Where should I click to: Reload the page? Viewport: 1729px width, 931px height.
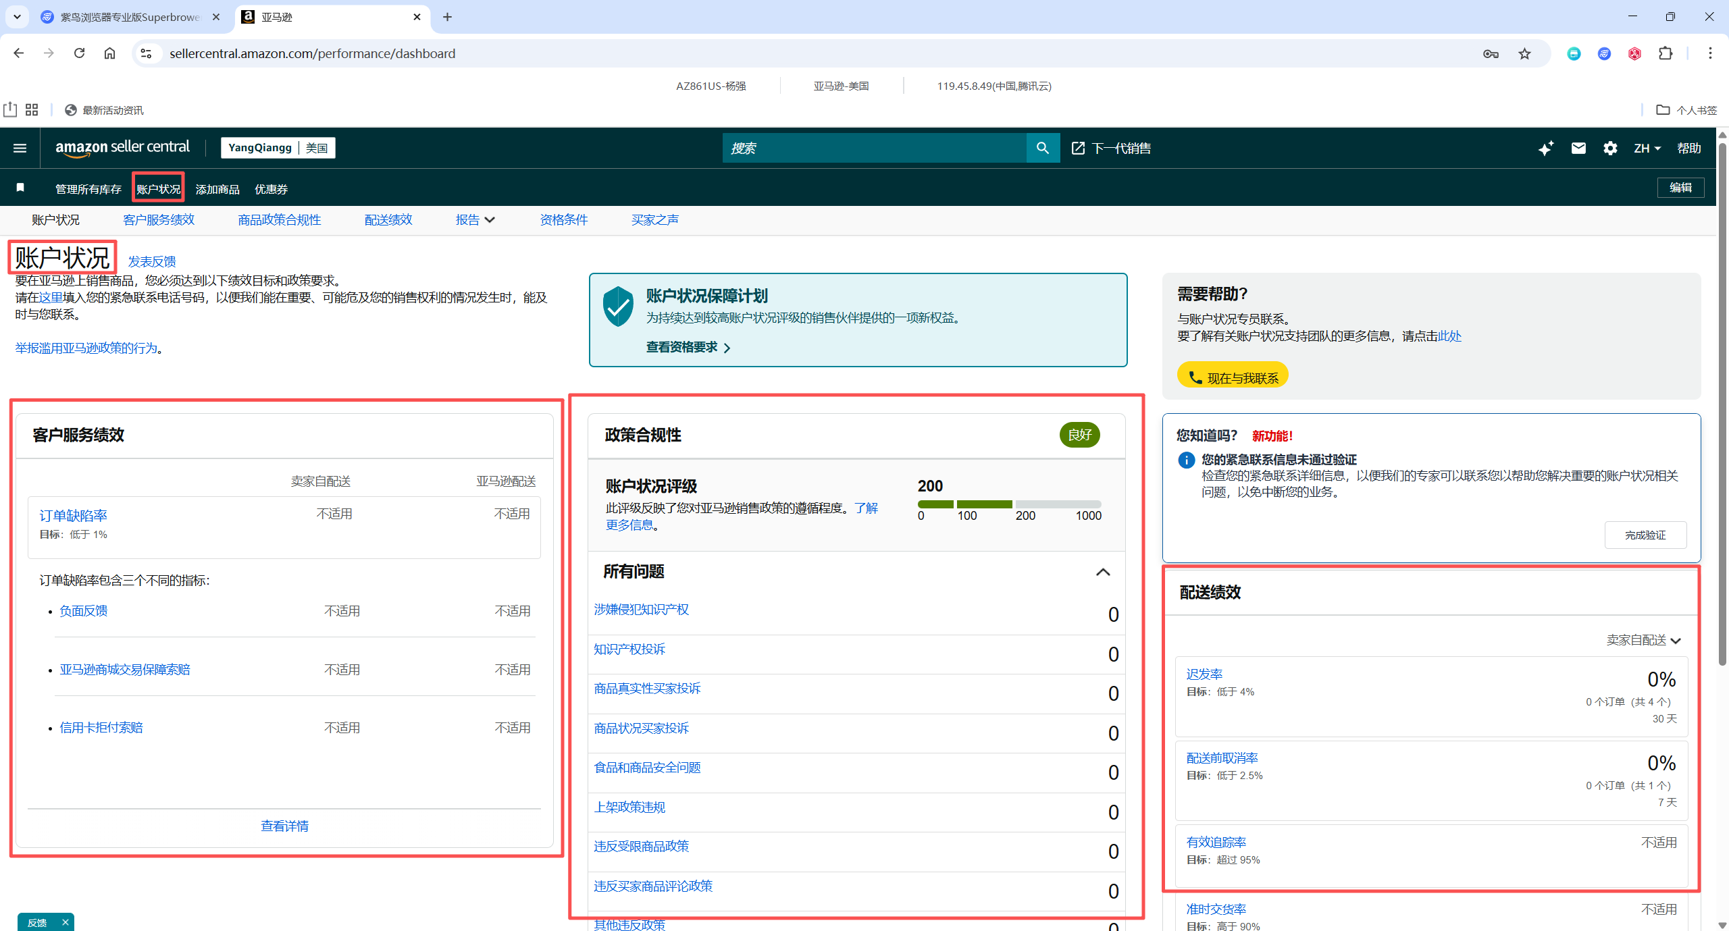(x=79, y=53)
